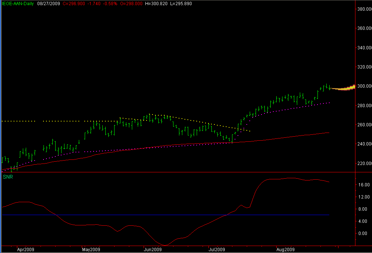This screenshot has height=253, width=372.
Task: Click the May2009 date axis label
Action: pos(90,249)
